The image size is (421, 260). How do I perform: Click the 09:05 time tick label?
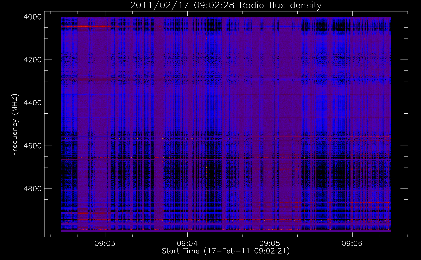point(270,244)
